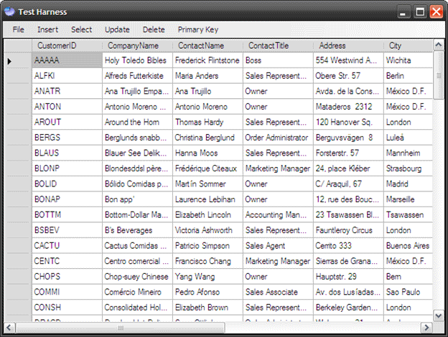Image resolution: width=448 pixels, height=337 pixels.
Task: Click the ANTON cell
Action: [67, 106]
